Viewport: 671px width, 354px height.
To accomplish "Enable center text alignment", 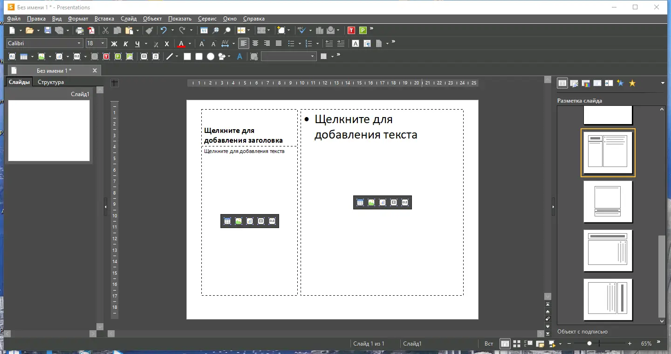I will pos(255,43).
